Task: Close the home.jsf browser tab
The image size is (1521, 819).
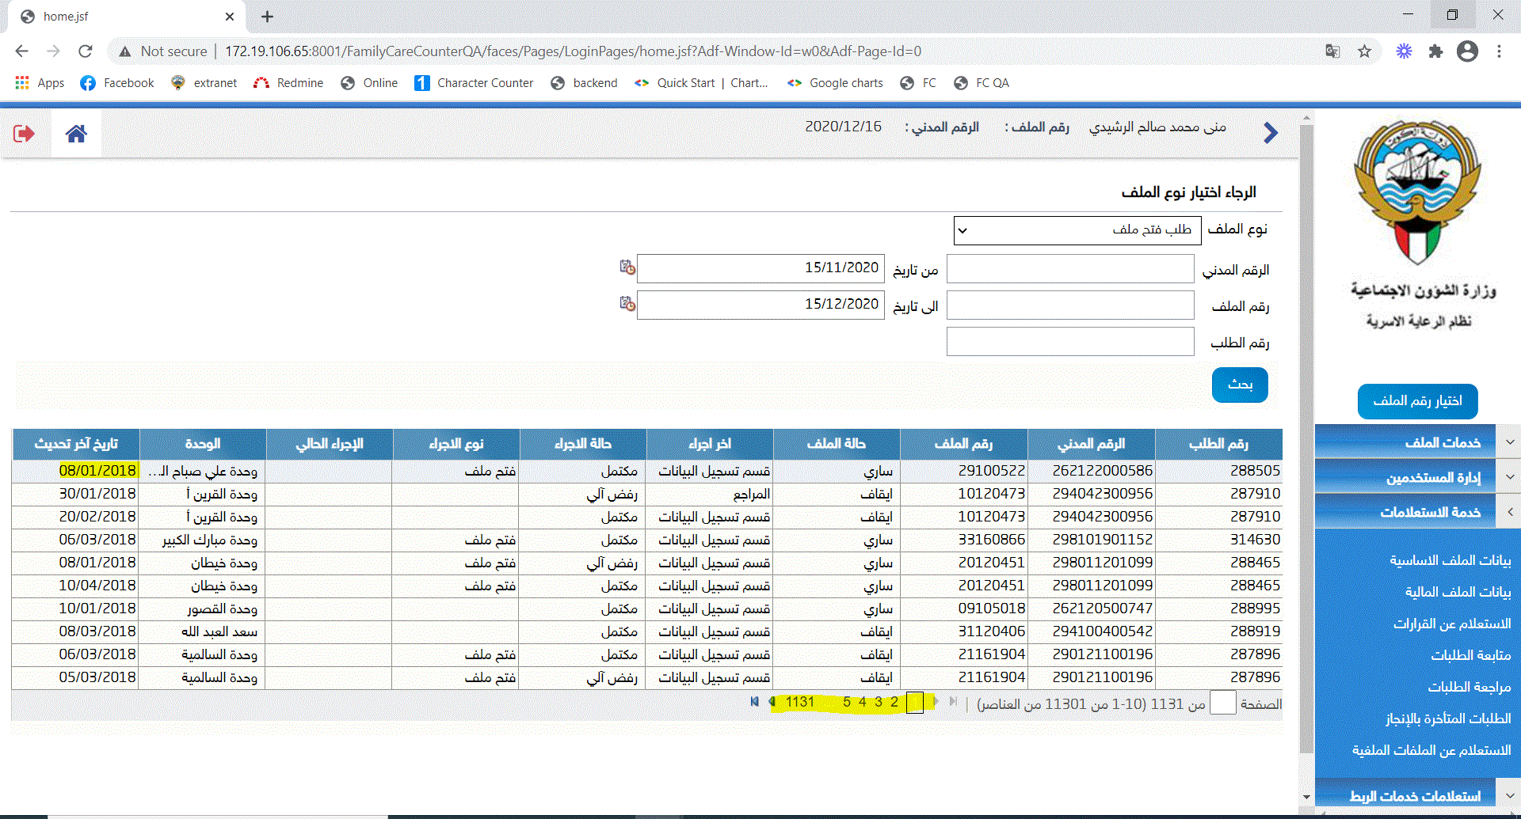Action: click(230, 17)
